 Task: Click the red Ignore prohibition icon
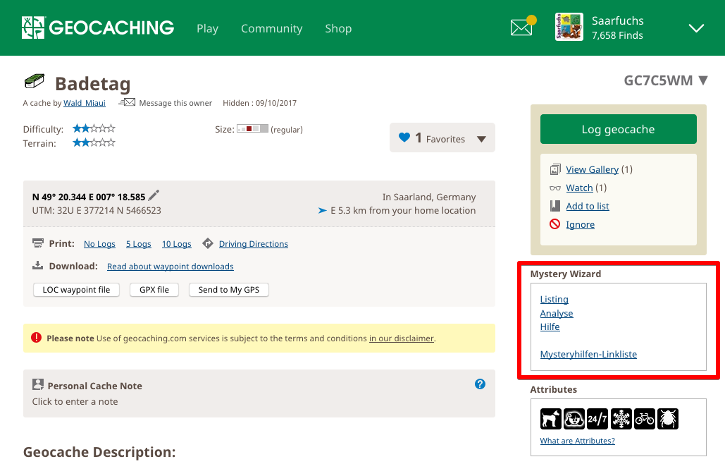tap(555, 224)
